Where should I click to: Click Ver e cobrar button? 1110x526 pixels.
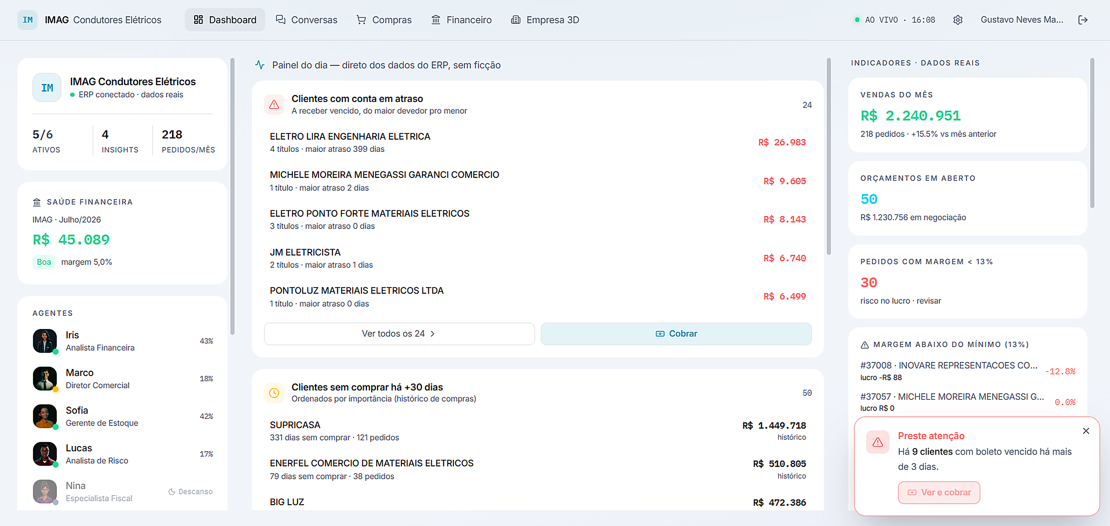tap(939, 492)
